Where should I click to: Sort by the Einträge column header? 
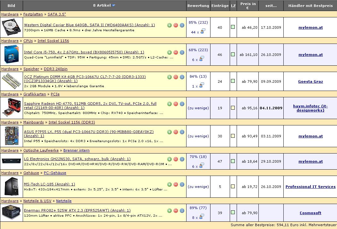pyautogui.click(x=220, y=6)
